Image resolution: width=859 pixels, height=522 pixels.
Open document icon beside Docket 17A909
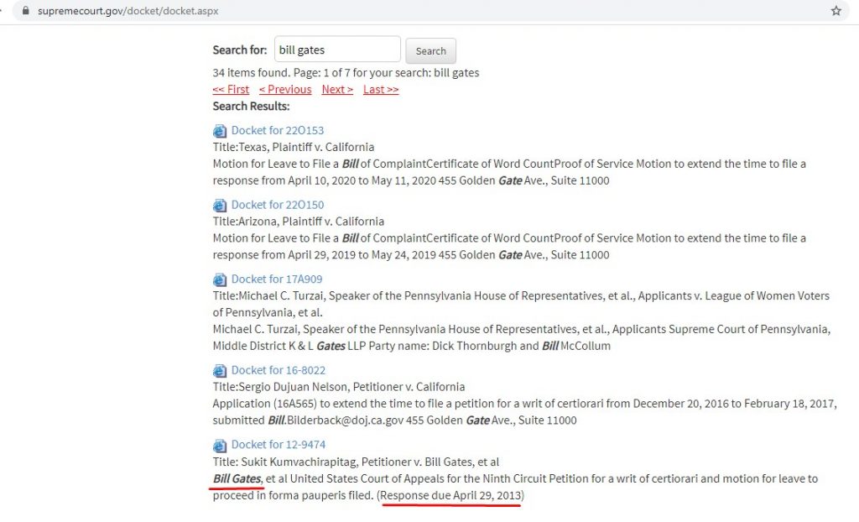click(220, 279)
